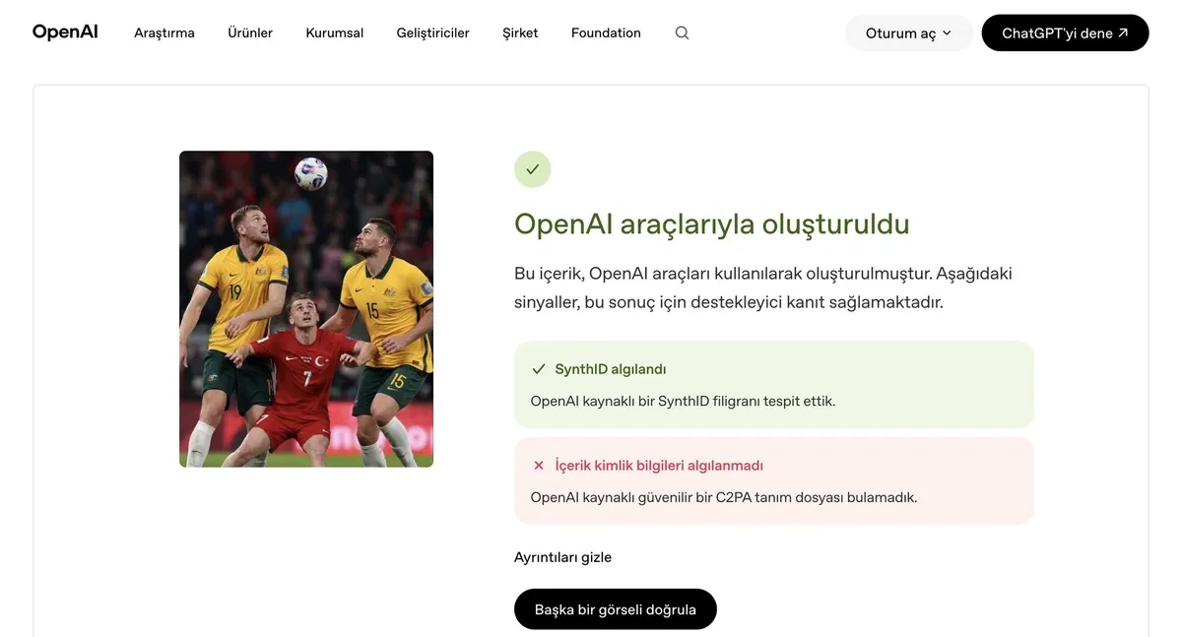1182x637 pixels.
Task: Expand the Oturum aç dropdown
Action: (909, 32)
